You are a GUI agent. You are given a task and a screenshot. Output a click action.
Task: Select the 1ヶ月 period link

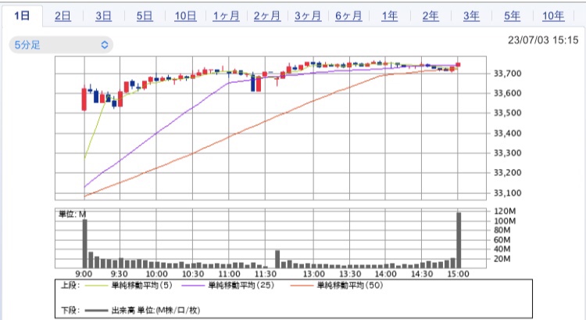coord(226,16)
